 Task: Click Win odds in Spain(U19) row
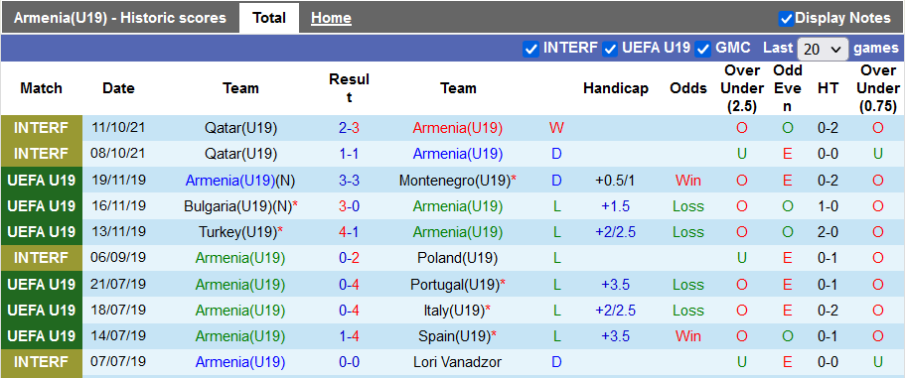pos(688,336)
